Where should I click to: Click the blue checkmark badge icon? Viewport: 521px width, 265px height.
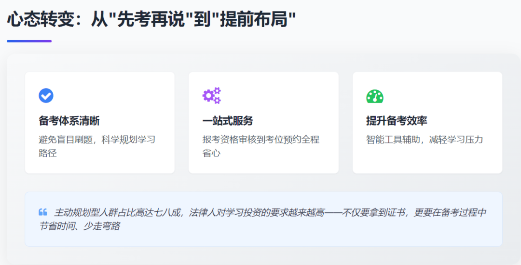(x=46, y=96)
